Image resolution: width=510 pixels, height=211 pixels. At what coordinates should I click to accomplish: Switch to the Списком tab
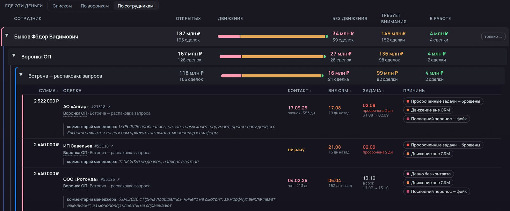point(62,6)
